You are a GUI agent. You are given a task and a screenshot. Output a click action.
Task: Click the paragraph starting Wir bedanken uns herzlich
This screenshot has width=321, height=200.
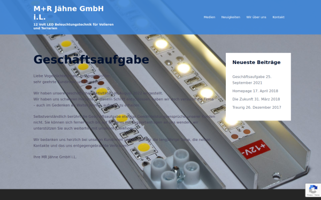point(122,142)
